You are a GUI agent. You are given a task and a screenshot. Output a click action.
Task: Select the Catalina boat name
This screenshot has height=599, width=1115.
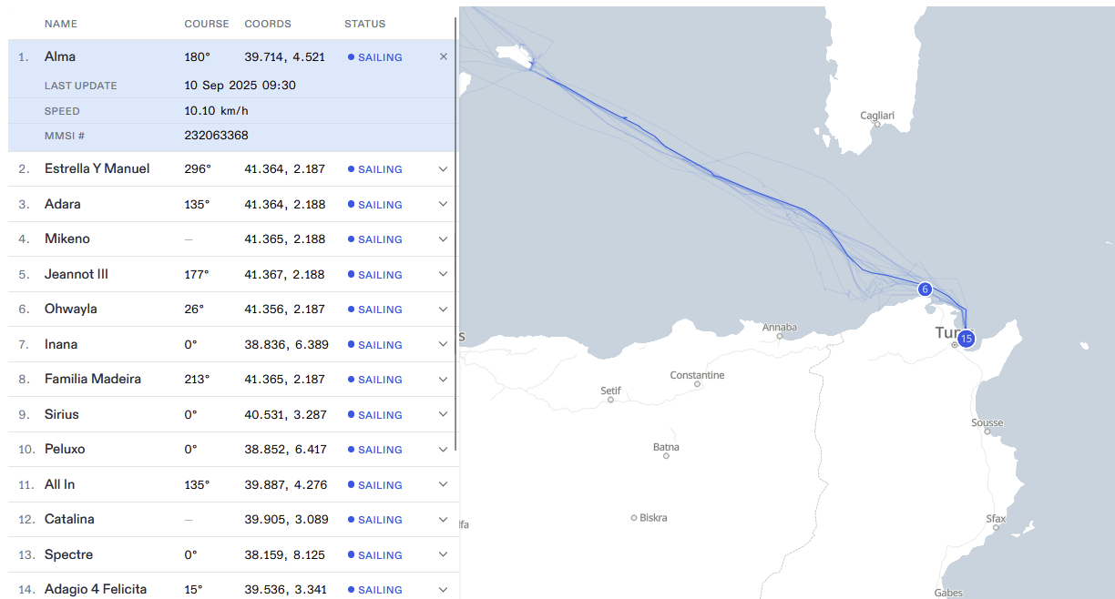[69, 519]
